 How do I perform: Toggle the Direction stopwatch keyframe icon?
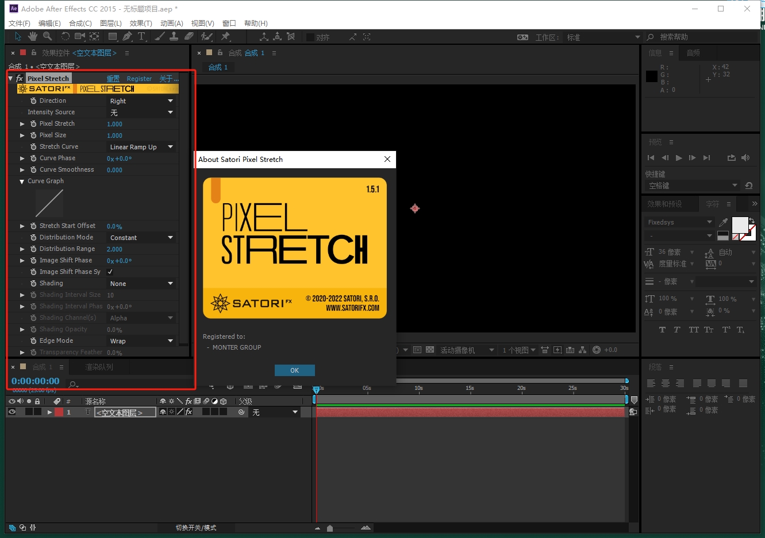33,100
